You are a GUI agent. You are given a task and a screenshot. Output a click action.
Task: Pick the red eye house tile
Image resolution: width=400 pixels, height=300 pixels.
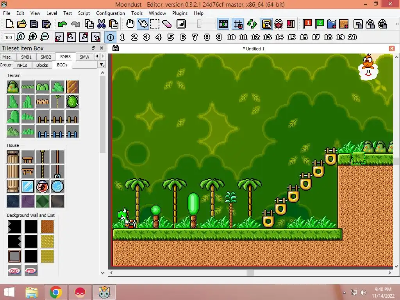[43, 186]
